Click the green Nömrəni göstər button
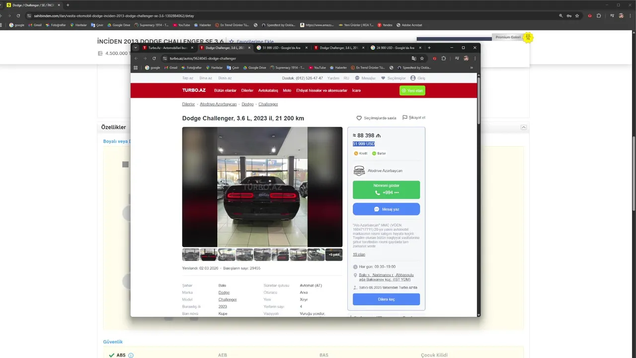Screen dimensions: 636x358 click(x=386, y=189)
